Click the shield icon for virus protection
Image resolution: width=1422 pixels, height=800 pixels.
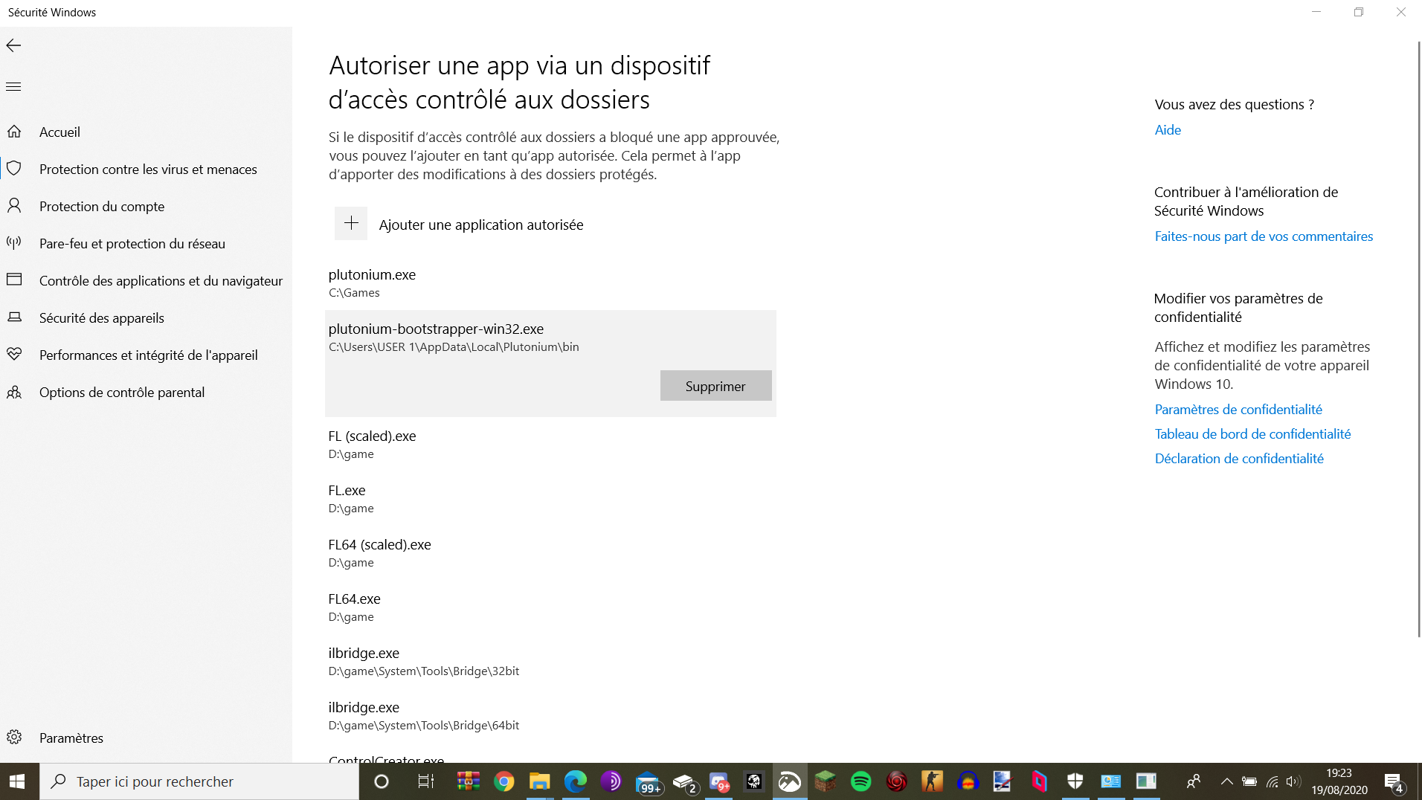(14, 169)
